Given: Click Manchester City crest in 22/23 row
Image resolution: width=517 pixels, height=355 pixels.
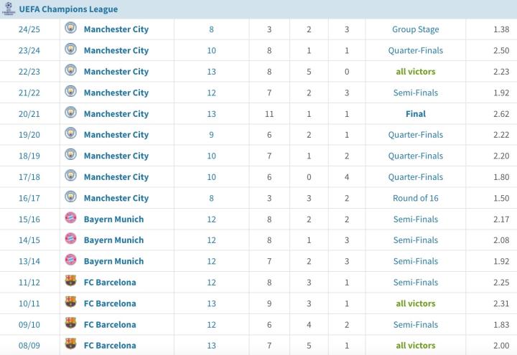Looking at the screenshot, I should (x=70, y=71).
